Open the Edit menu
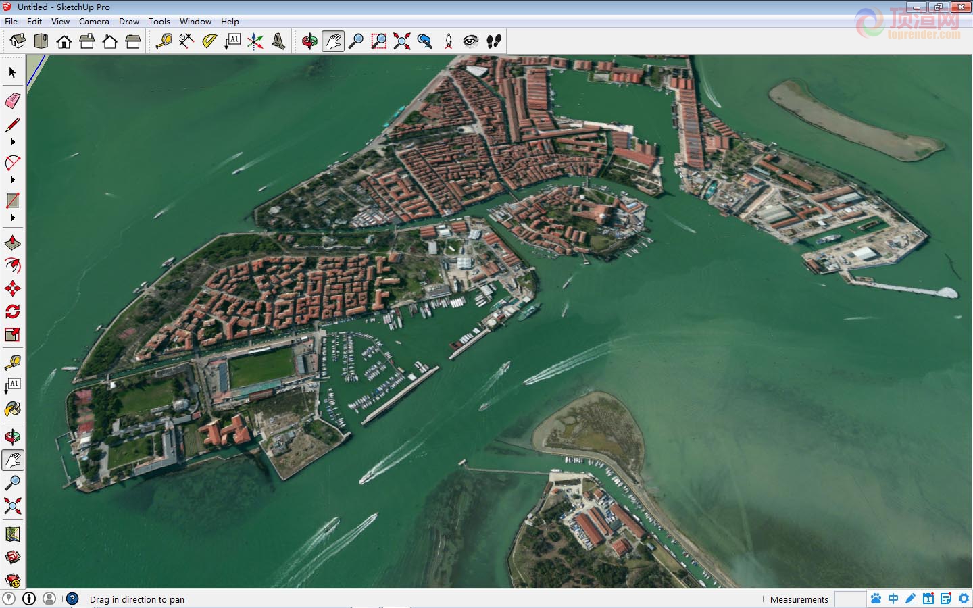Screen dimensions: 973x608 click(34, 21)
